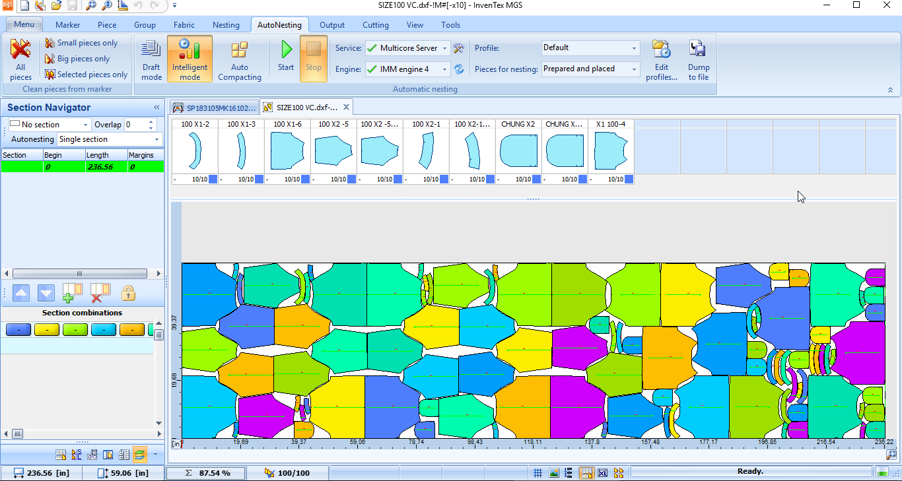
Task: Switch to SP183105MK16102 document tab
Action: pyautogui.click(x=214, y=108)
